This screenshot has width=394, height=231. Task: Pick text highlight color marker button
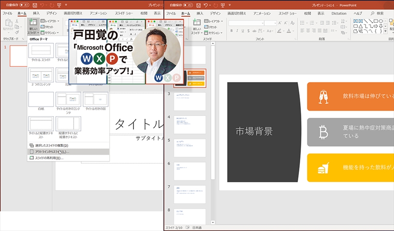[x=280, y=31]
